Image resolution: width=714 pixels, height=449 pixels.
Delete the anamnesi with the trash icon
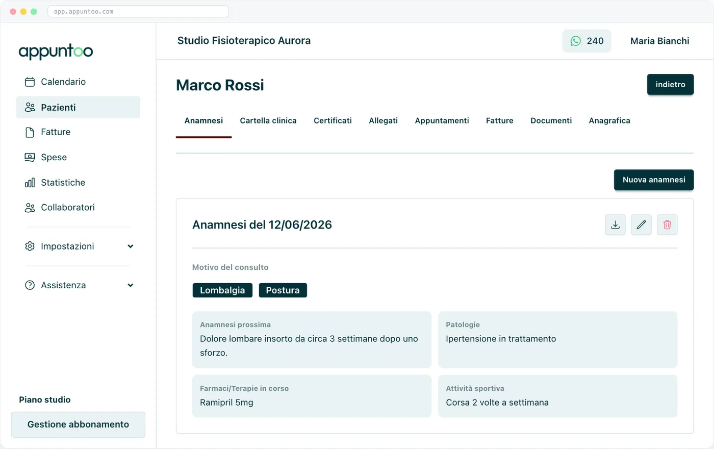tap(667, 225)
